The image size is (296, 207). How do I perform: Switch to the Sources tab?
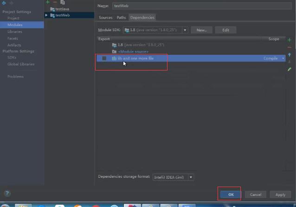pyautogui.click(x=105, y=18)
